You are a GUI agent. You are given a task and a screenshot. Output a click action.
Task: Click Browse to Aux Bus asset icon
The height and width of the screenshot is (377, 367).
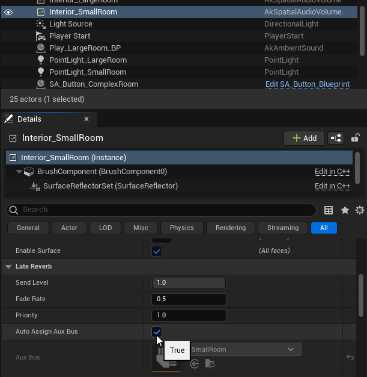click(210, 364)
